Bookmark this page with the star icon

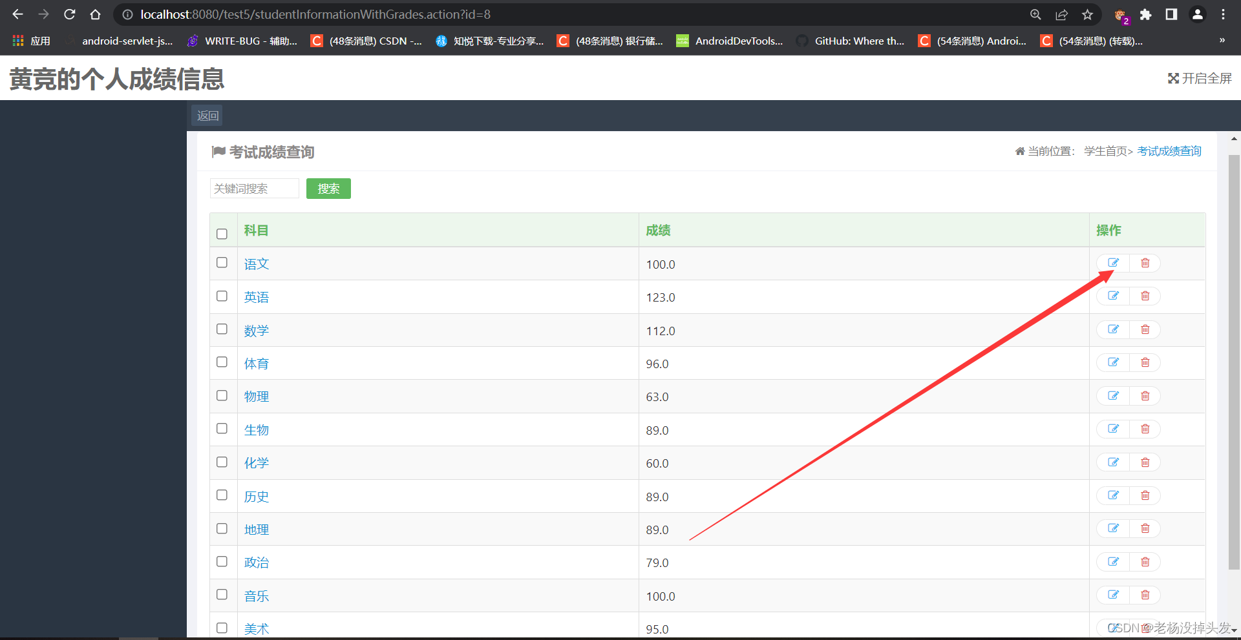coord(1088,14)
